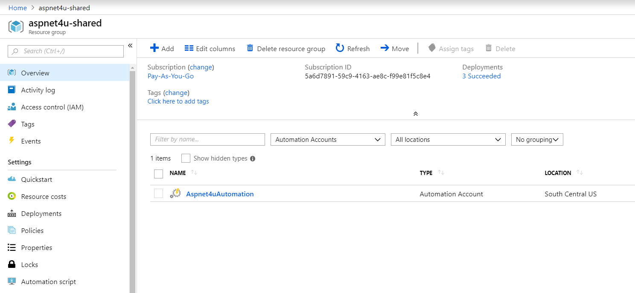
Task: Click the Access control (IAM) people icon
Action: point(12,107)
